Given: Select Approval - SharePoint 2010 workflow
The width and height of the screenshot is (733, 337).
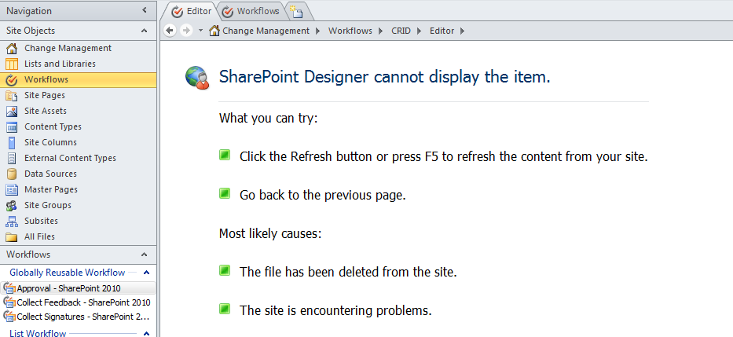Looking at the screenshot, I should pyautogui.click(x=68, y=288).
